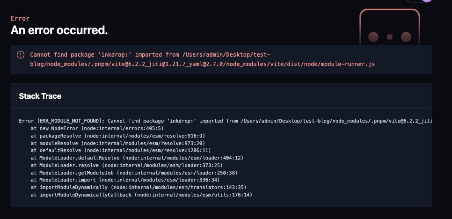Click the red exclamation circle error icon
Viewport: 452px width, 219px height.
coord(21,55)
